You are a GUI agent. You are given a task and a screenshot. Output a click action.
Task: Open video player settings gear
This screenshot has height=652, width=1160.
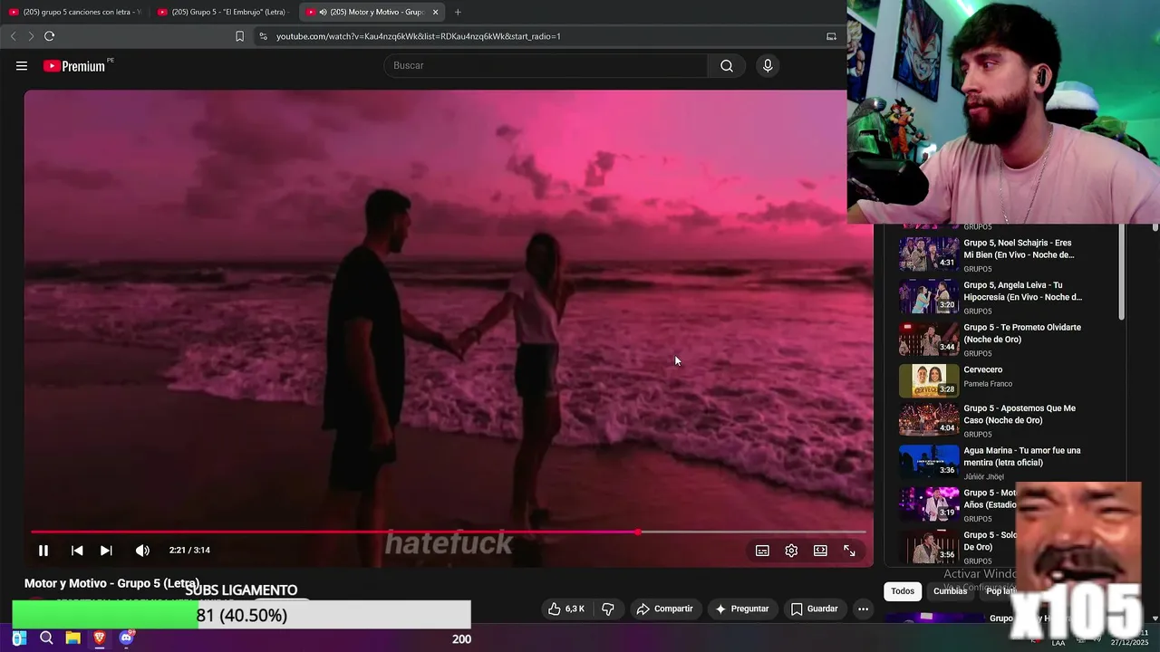coord(791,551)
